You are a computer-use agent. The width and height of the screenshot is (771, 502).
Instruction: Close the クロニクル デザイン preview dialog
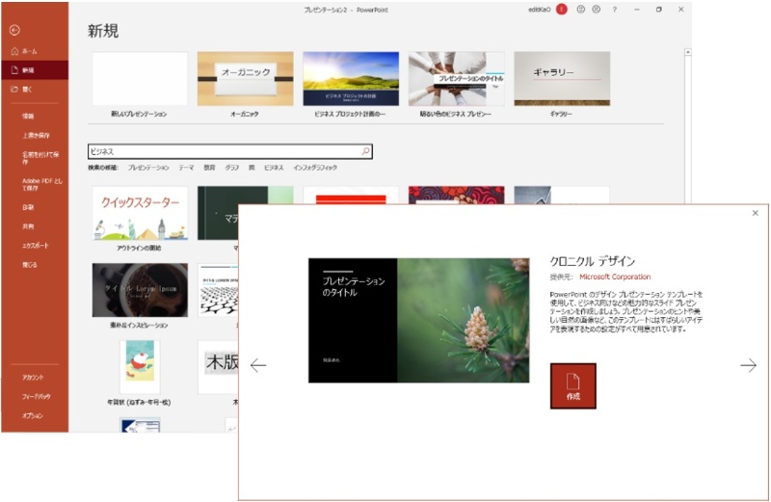756,213
